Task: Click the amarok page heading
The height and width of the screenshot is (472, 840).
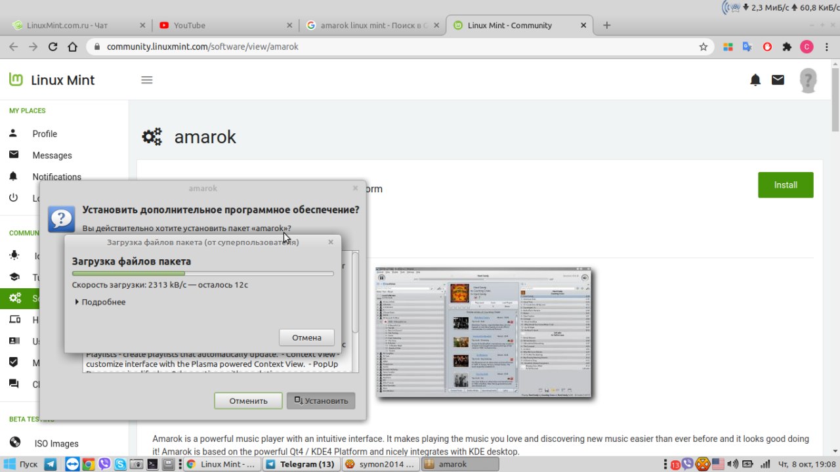Action: (205, 137)
